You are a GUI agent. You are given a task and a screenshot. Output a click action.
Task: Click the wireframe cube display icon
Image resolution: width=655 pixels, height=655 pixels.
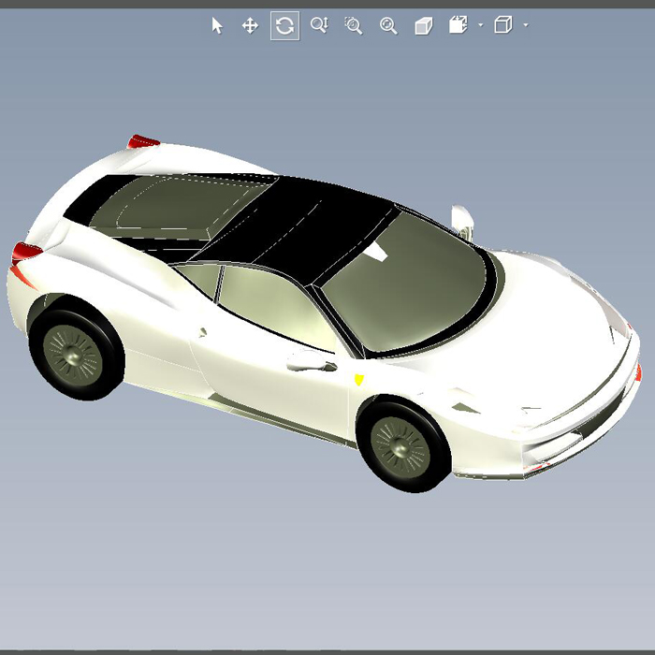pos(503,24)
